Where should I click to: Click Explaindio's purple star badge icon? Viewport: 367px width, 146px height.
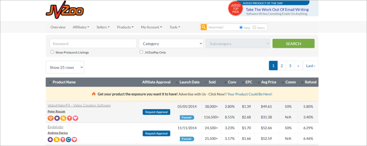pos(50,139)
